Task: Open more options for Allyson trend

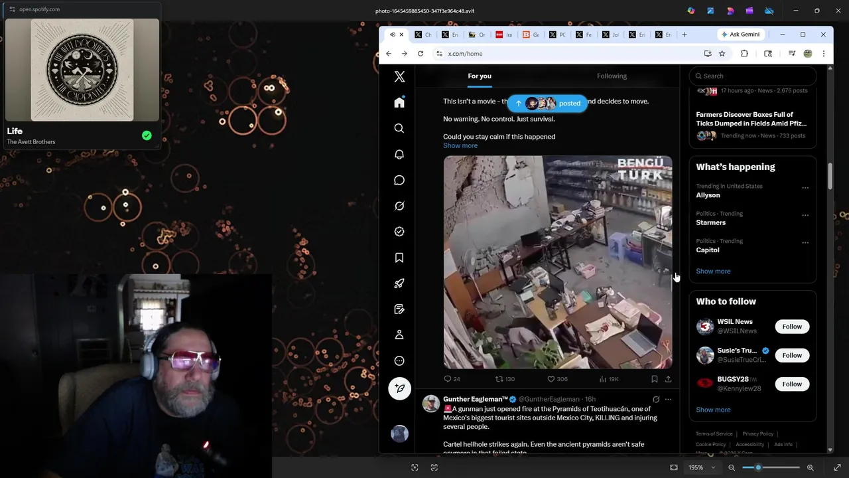Action: 805,188
